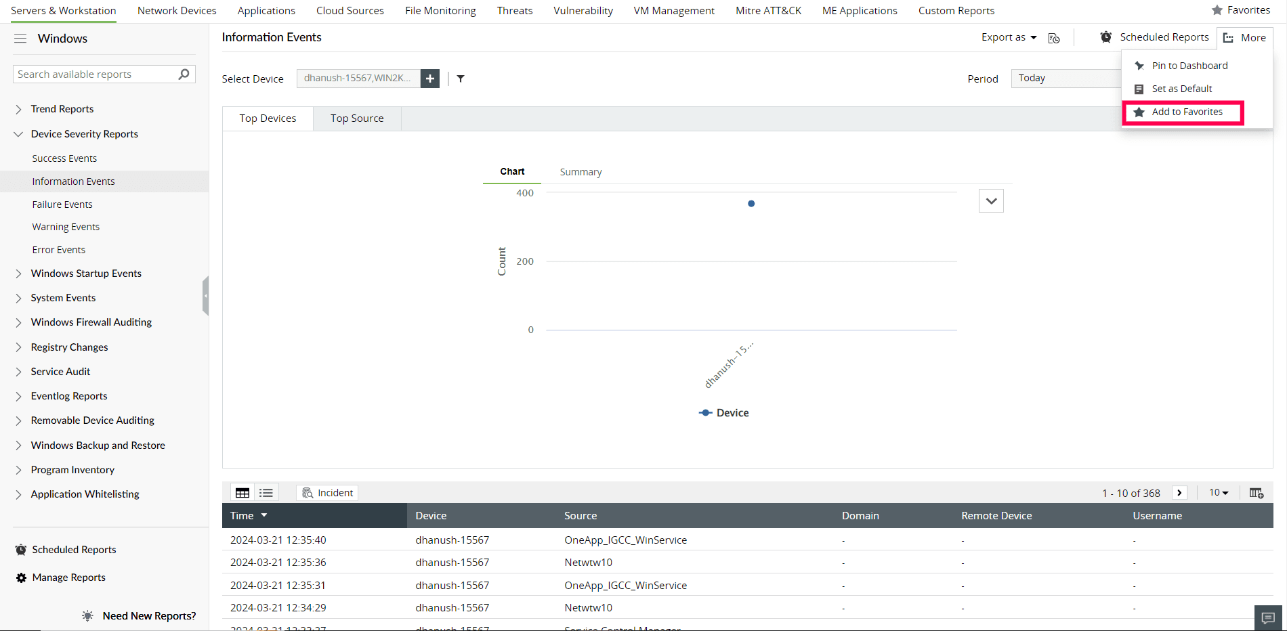Click the Warning Events report link
Screen dimensions: 1287x631
coord(66,226)
